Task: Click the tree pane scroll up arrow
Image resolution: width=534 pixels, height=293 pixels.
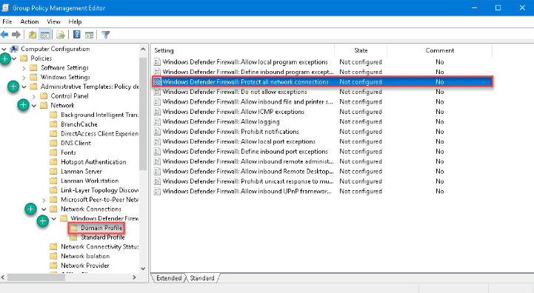Action: pos(143,49)
